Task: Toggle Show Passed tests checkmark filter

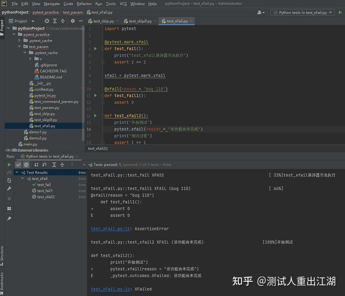Action: coord(18,165)
